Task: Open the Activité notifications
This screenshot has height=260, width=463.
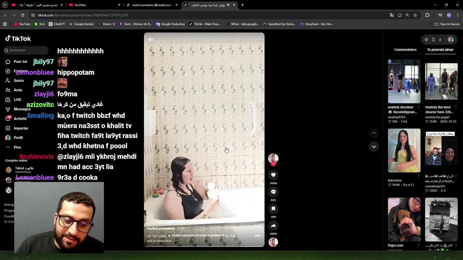Action: tap(16, 118)
